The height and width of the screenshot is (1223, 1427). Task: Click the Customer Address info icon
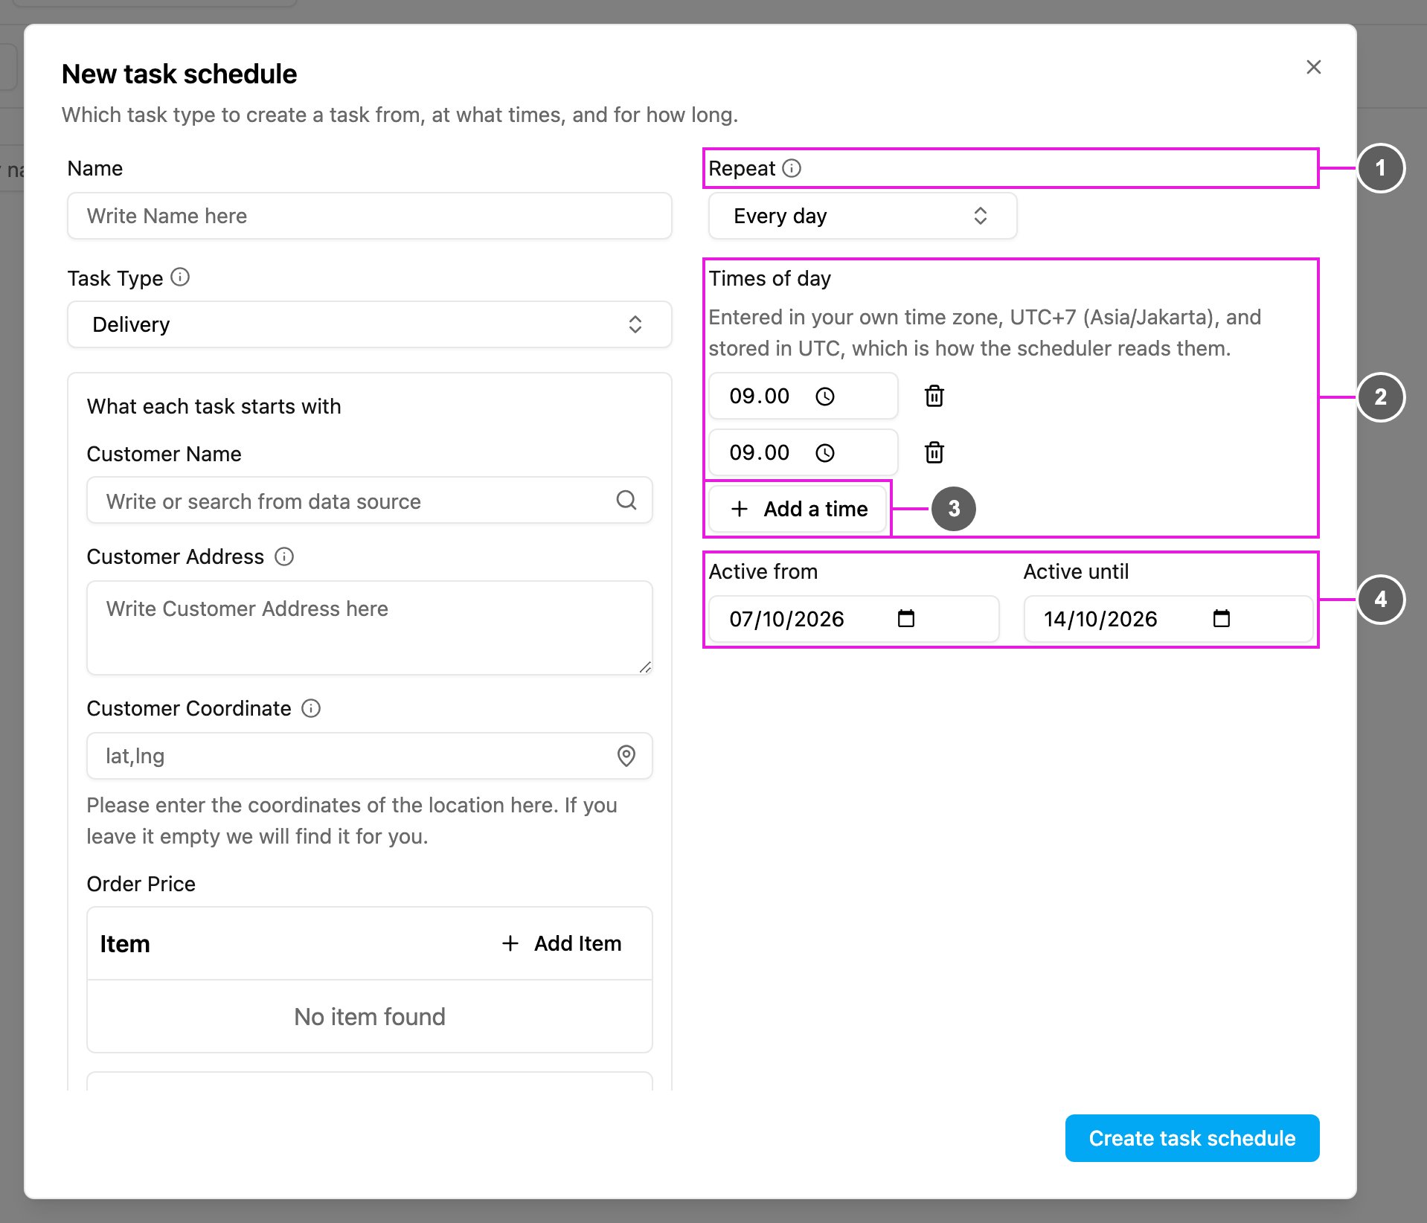(x=284, y=556)
